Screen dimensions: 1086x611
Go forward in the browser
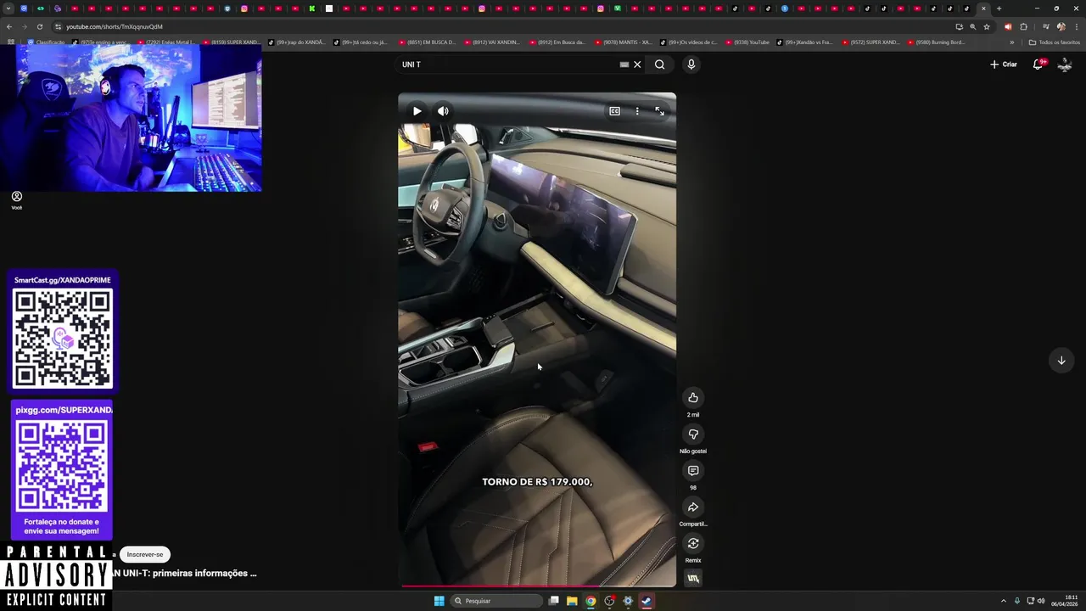click(x=24, y=26)
